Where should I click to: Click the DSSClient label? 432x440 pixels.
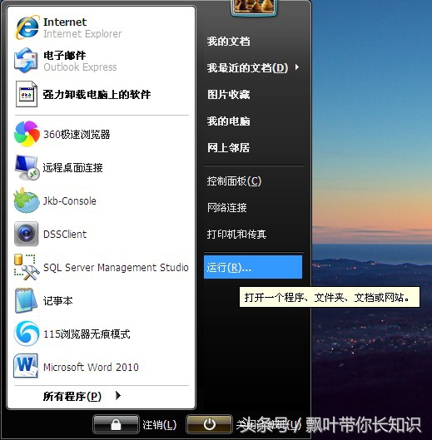[x=65, y=235]
